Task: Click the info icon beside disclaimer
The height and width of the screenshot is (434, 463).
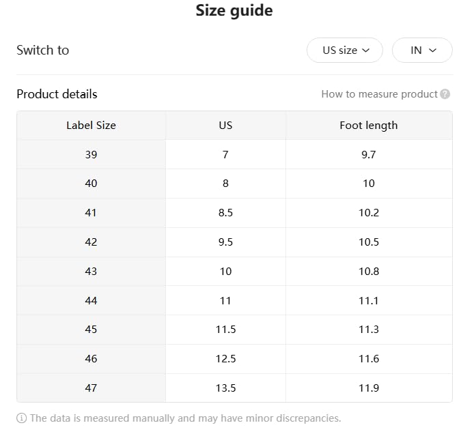Action: tap(22, 418)
